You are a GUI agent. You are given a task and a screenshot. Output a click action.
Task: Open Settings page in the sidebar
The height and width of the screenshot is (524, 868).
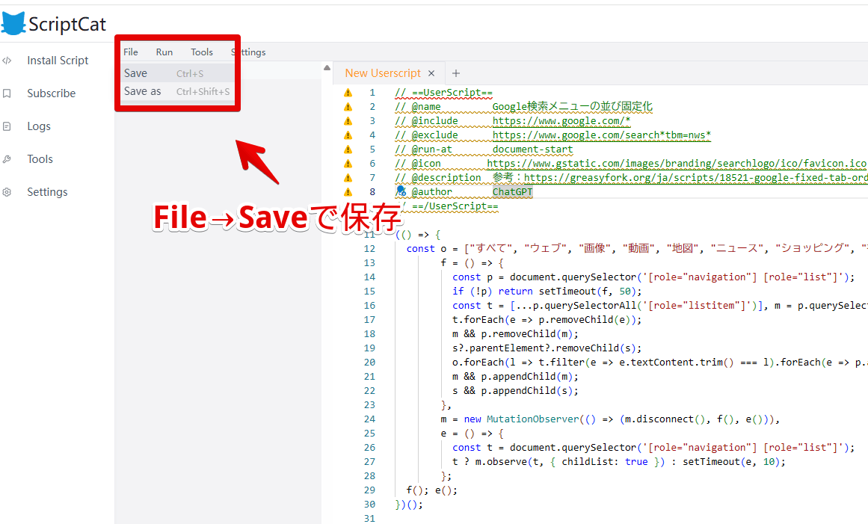[47, 192]
